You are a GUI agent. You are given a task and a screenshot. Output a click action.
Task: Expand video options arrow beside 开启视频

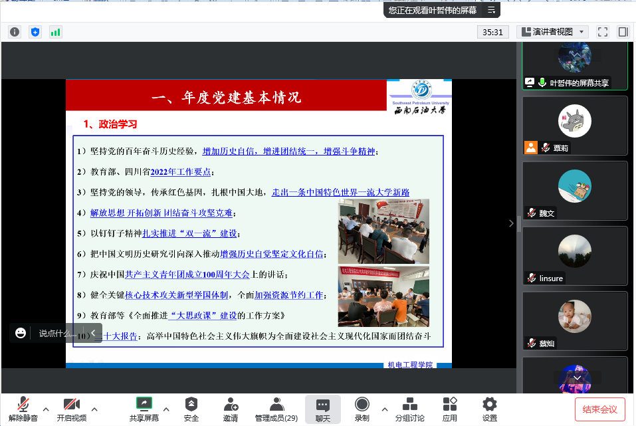coord(94,409)
